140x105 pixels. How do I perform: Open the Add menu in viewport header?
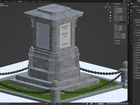pyautogui.click(x=4, y=104)
